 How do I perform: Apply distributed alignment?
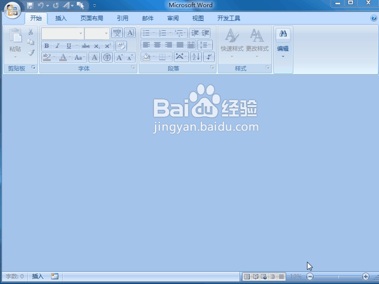click(191, 45)
